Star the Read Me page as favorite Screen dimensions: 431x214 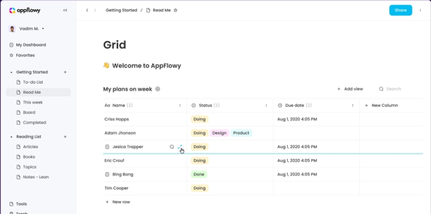[175, 10]
